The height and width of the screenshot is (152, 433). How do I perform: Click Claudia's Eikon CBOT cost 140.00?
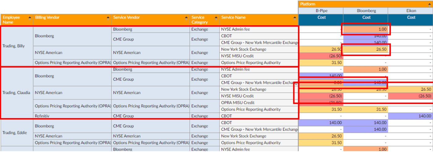click(x=410, y=116)
